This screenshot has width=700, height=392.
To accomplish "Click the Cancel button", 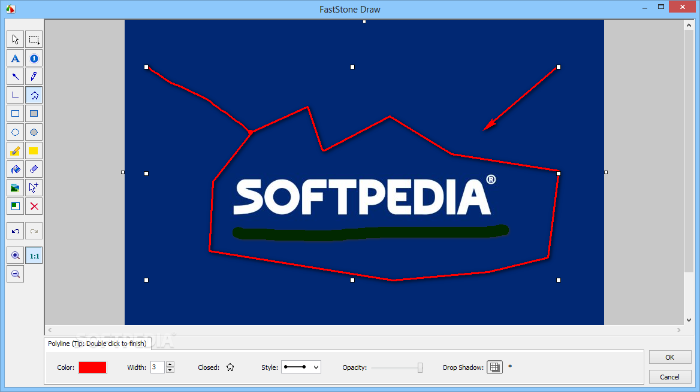I will [669, 377].
